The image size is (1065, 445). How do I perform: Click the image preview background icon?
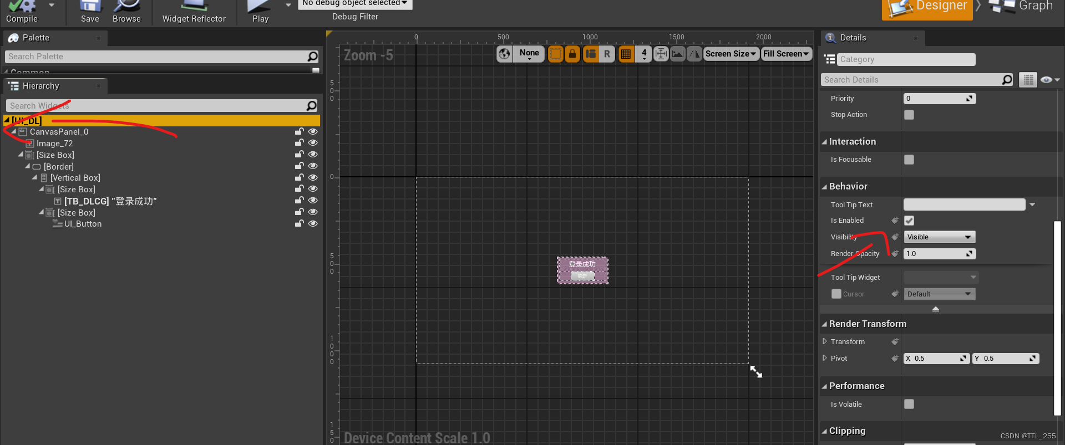click(677, 54)
